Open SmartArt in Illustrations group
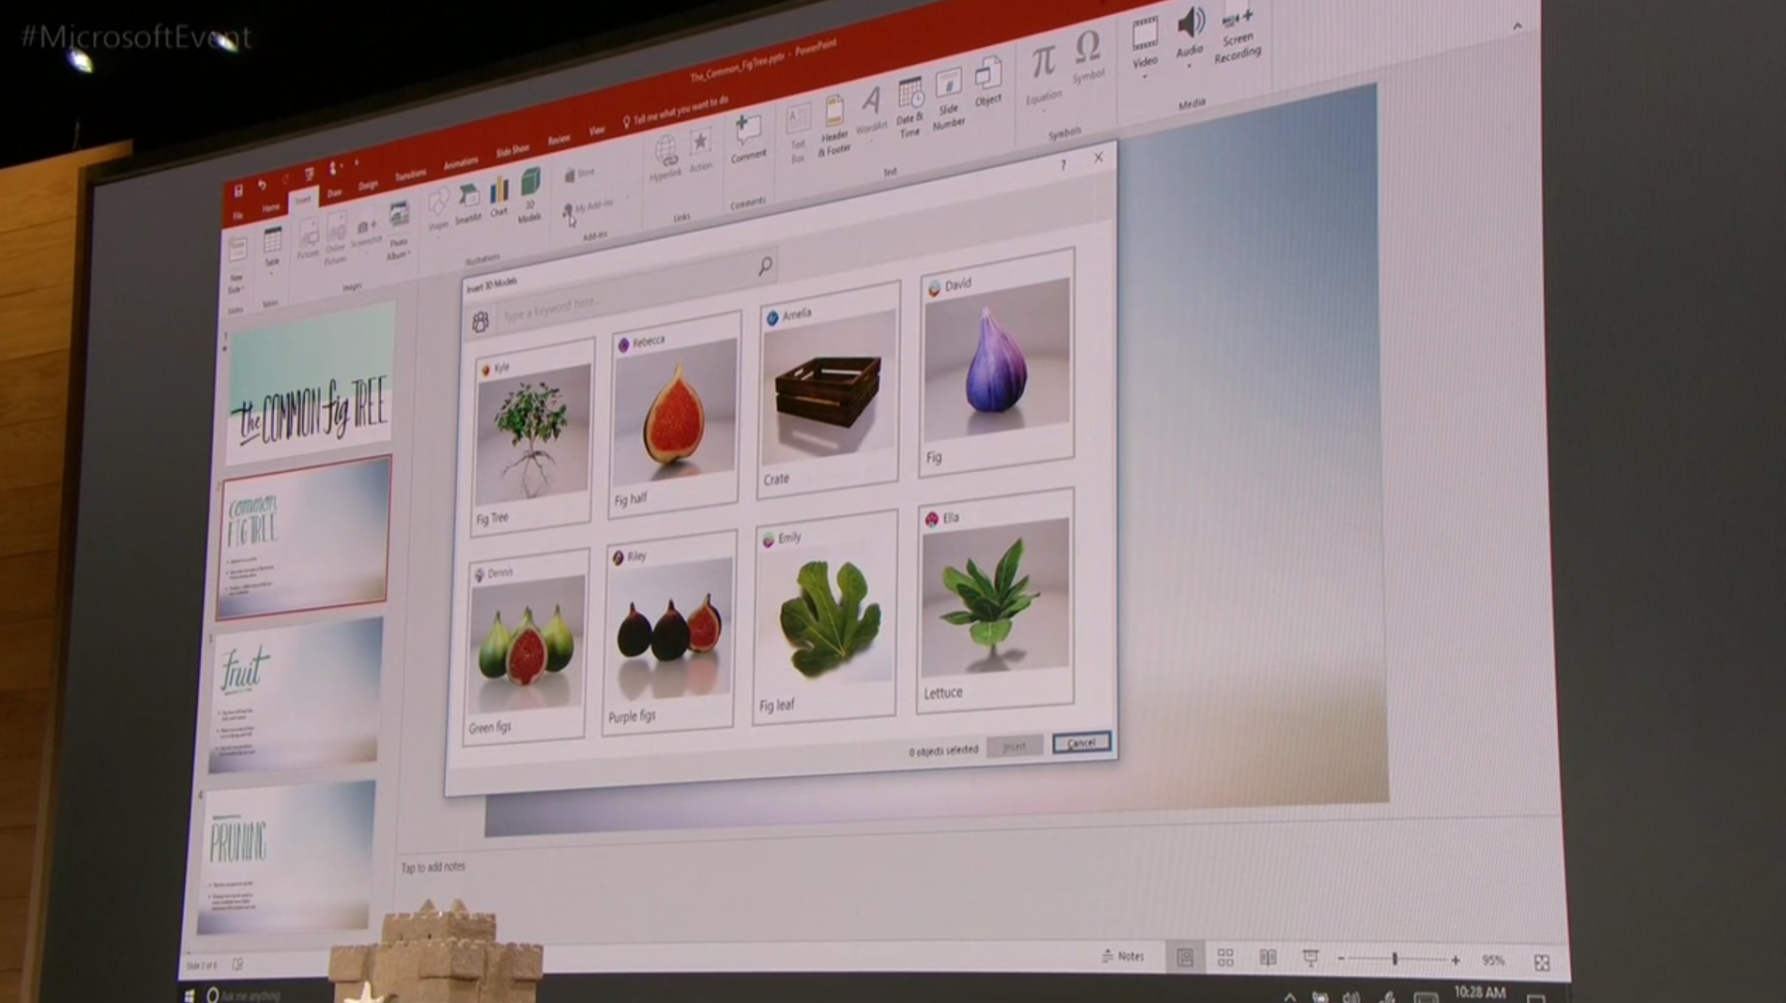Viewport: 1786px width, 1003px height. coord(468,205)
